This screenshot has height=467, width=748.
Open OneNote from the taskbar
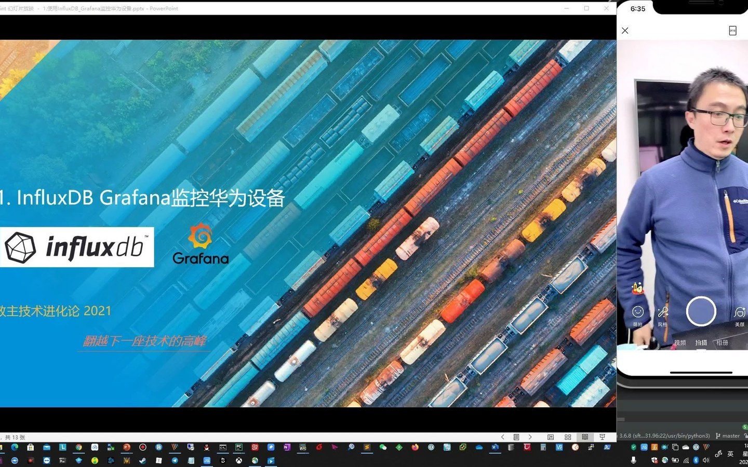coord(287,447)
